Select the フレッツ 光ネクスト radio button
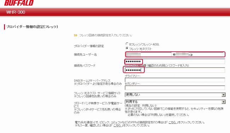230x133 pixels. point(127,48)
